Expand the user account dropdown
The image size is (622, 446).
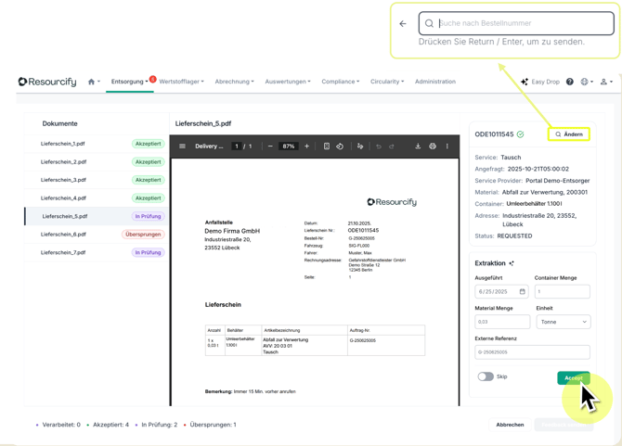click(605, 82)
